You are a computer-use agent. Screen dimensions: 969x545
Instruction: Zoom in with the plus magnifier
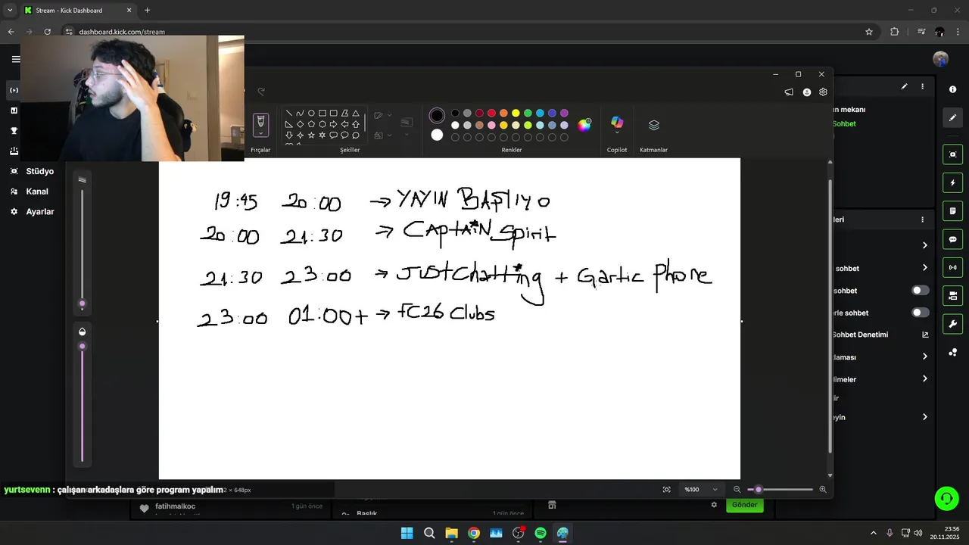click(823, 490)
